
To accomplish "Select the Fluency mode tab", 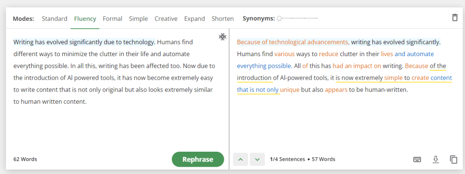I will (85, 19).
